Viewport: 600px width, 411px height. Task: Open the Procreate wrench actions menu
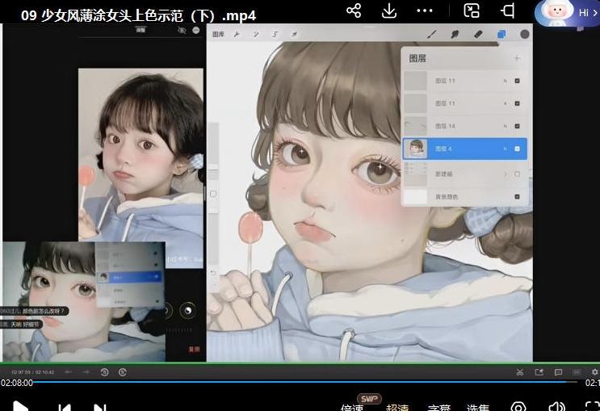237,35
